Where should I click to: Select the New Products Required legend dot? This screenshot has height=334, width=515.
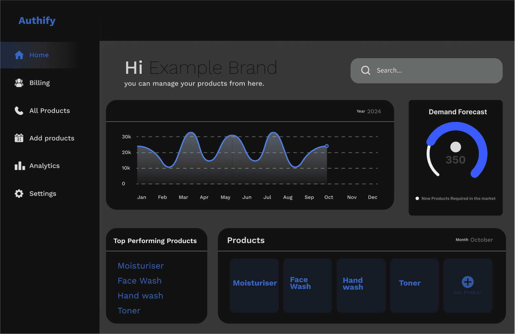pyautogui.click(x=417, y=198)
